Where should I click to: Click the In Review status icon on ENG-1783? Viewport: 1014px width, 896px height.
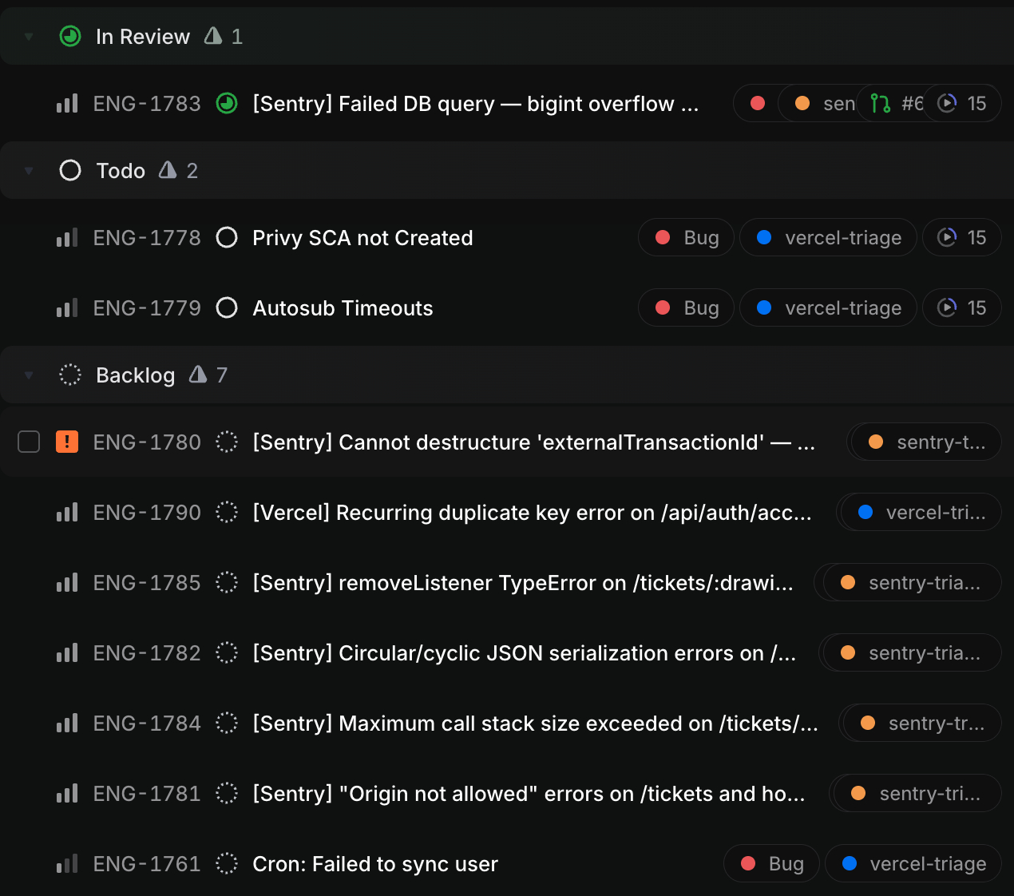point(227,104)
